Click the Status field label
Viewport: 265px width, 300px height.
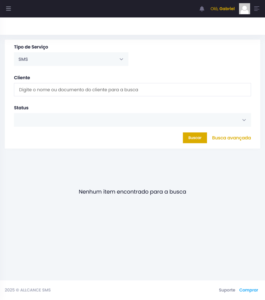pyautogui.click(x=21, y=108)
